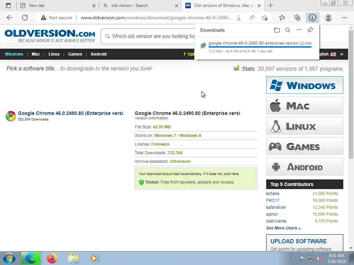Viewport: 354px width, 265px height.
Task: Open contributor safarisilver profile
Action: coord(276,207)
